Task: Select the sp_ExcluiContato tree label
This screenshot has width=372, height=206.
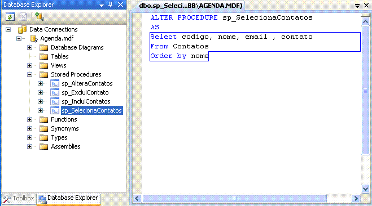Action: pos(85,92)
